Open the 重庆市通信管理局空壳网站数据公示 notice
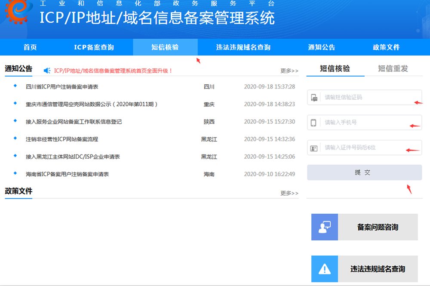Viewport: 430px width, 286px height. tap(92, 104)
